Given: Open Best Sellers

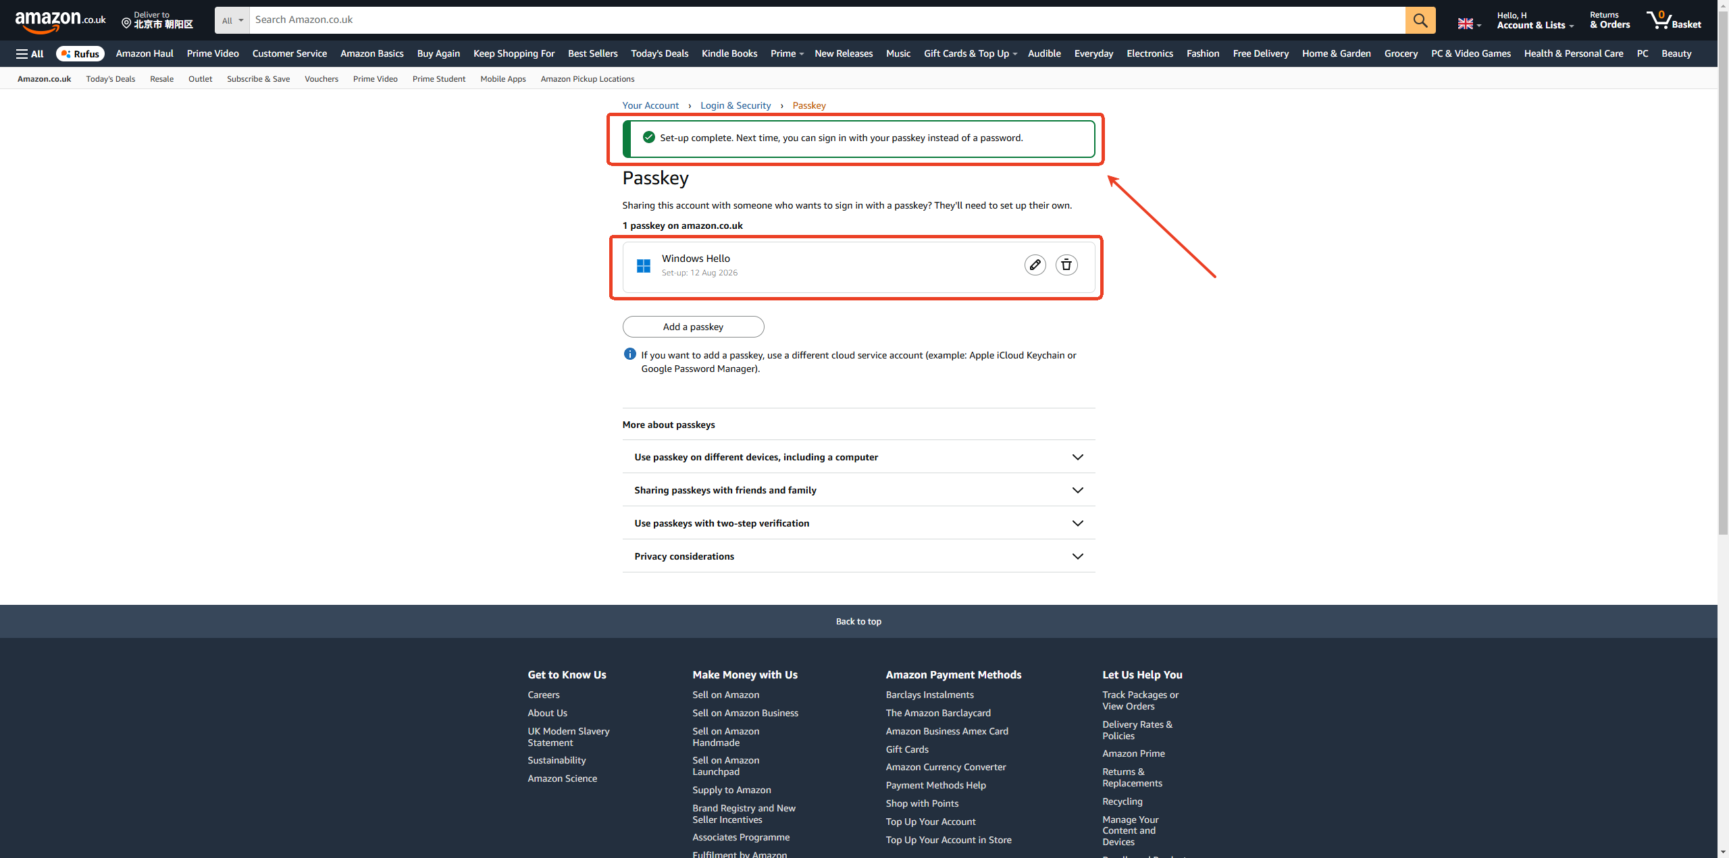Looking at the screenshot, I should click(593, 54).
